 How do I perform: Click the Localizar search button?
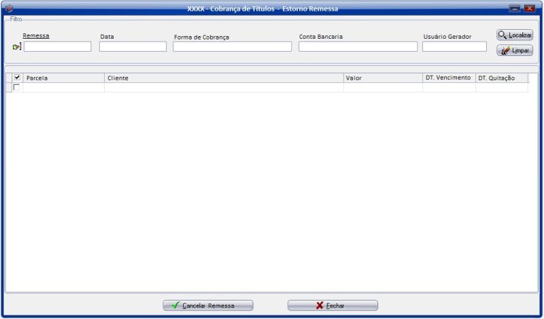tap(515, 35)
